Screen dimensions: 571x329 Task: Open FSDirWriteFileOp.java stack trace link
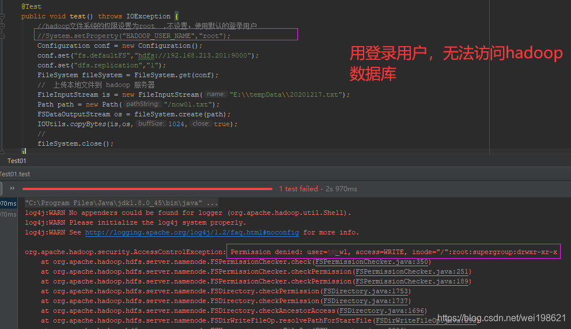pos(426,321)
